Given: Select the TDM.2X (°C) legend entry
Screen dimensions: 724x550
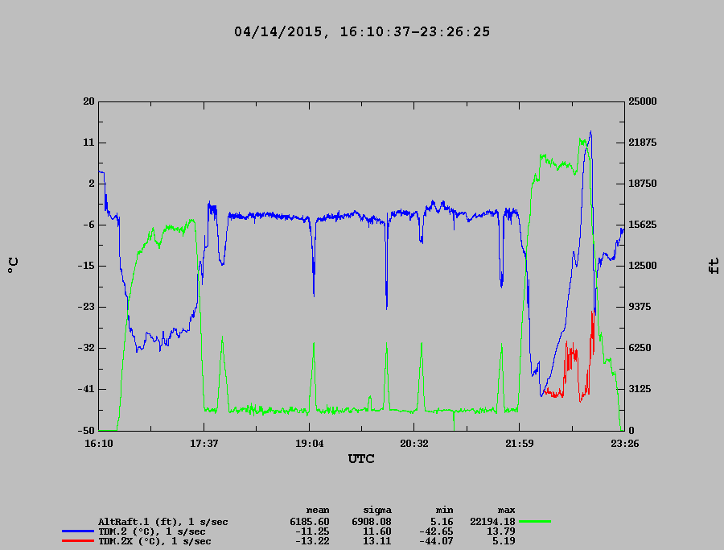Looking at the screenshot, I should pyautogui.click(x=154, y=541).
